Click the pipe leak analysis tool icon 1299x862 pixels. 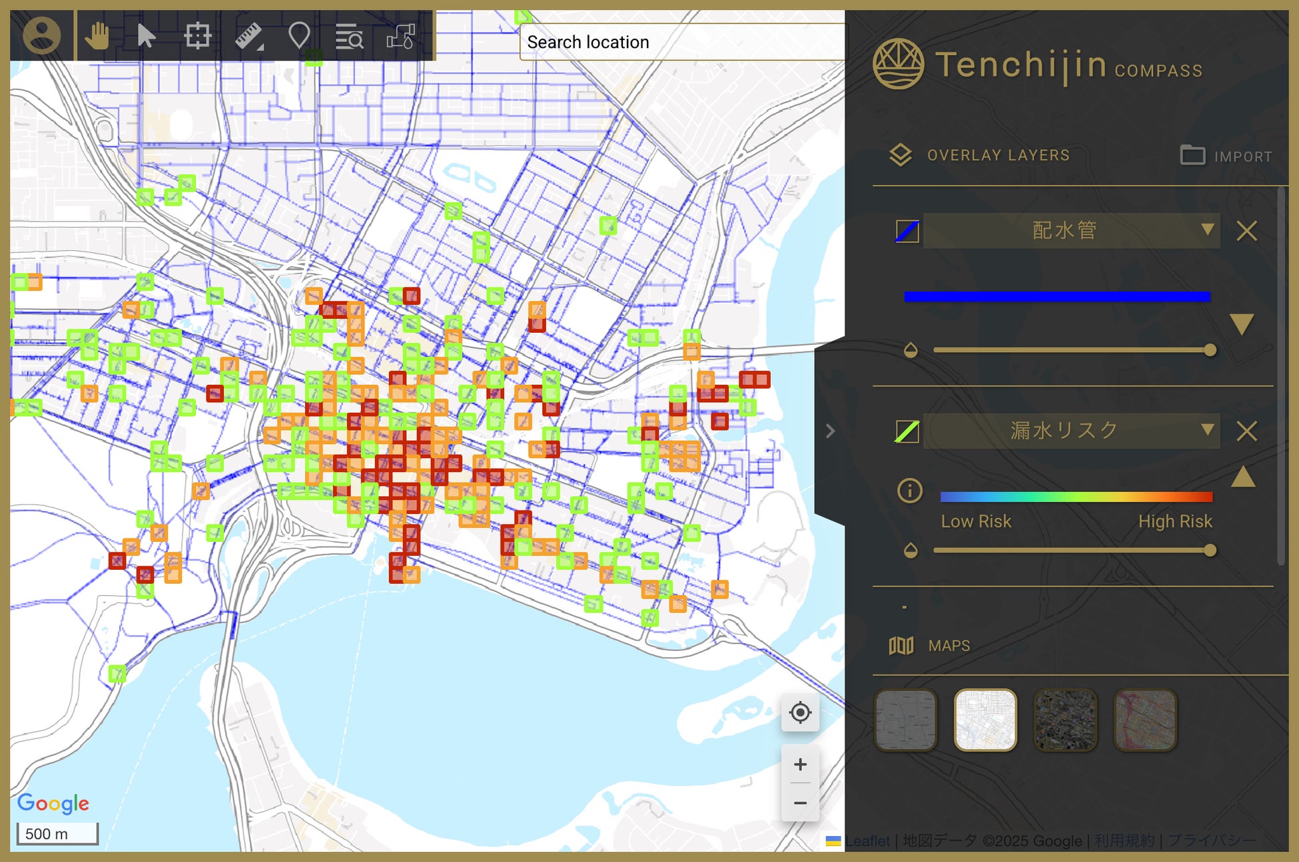(x=401, y=36)
